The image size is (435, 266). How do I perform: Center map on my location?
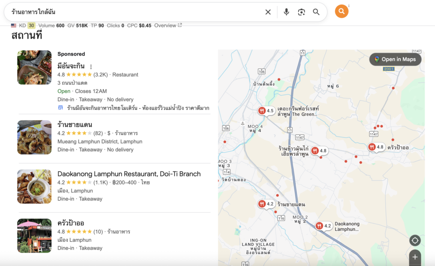point(415,241)
